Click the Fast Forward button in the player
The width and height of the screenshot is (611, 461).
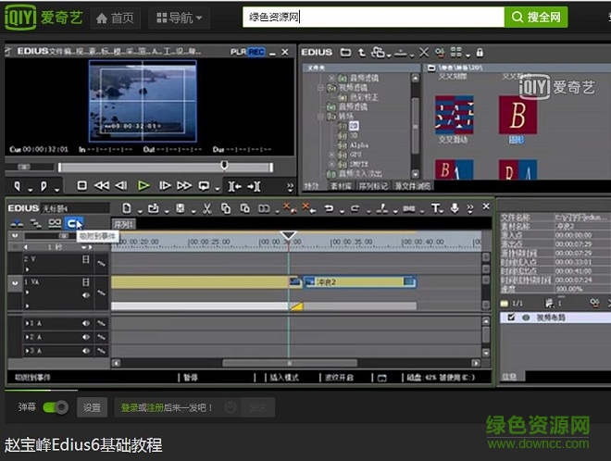[184, 185]
